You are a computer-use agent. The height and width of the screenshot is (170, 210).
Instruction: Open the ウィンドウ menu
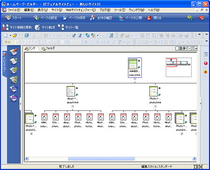point(137,10)
